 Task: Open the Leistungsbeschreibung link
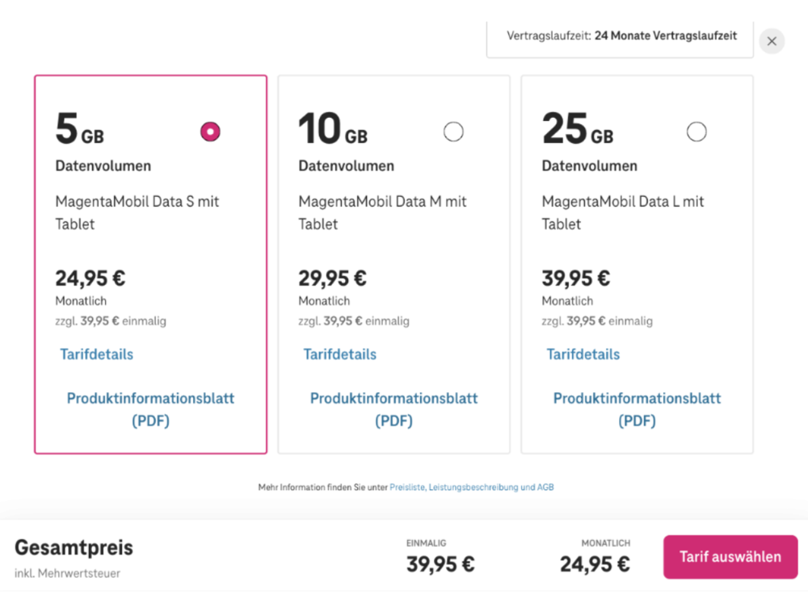click(x=469, y=487)
